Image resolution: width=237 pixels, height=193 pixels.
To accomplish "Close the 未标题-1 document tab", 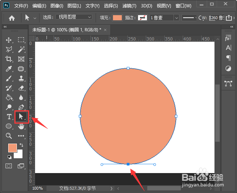I will [105, 30].
